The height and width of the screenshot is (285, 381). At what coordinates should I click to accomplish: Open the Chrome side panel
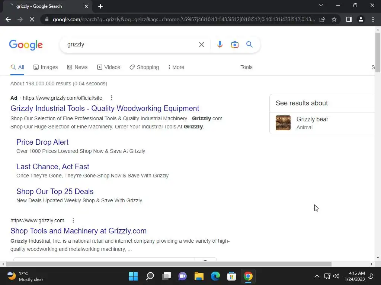coord(349,19)
